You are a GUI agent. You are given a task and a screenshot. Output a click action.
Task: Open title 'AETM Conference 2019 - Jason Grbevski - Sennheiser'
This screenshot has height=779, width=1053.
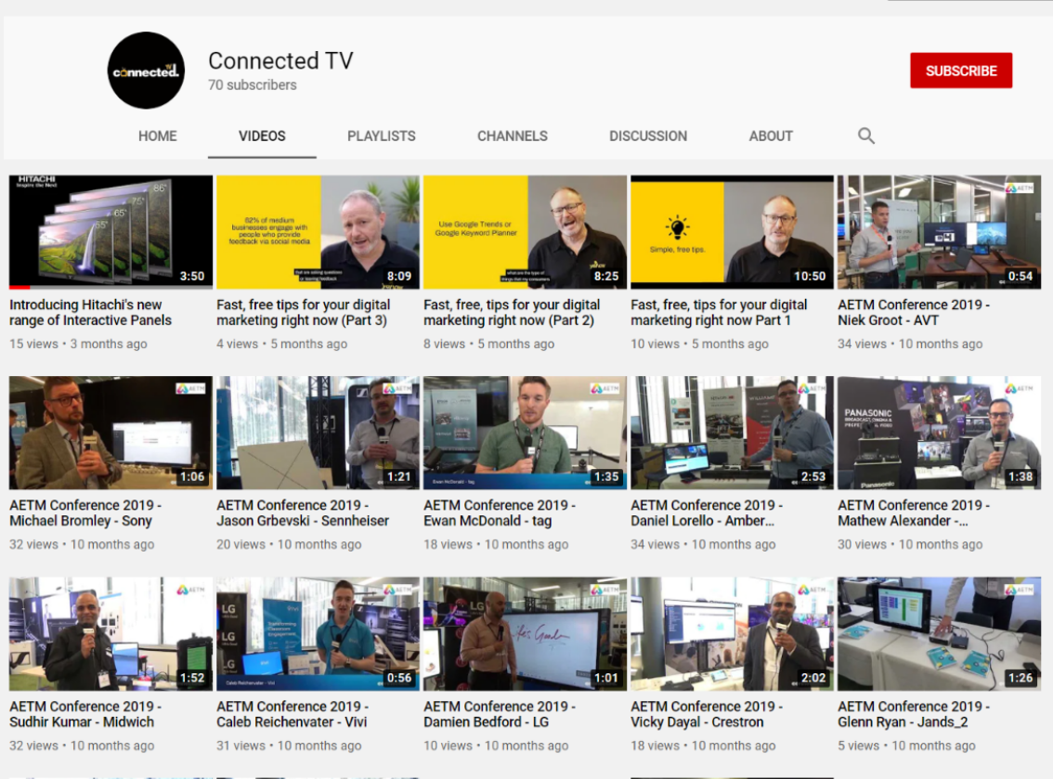pos(303,513)
